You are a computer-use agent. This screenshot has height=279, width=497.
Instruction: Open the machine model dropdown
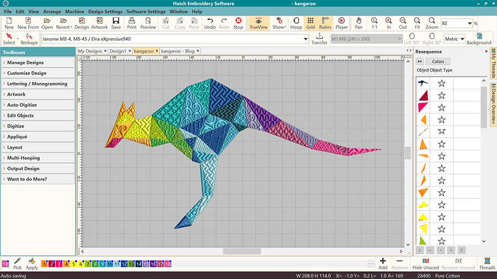click(x=305, y=39)
